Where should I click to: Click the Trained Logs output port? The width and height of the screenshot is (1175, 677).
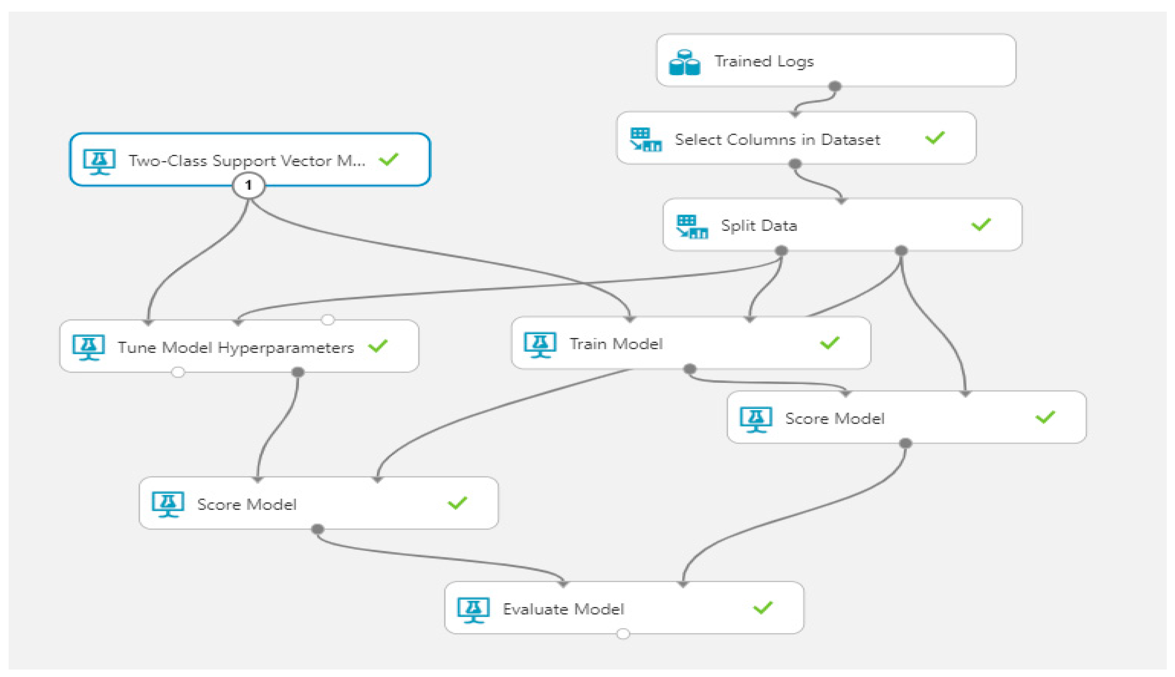(835, 86)
